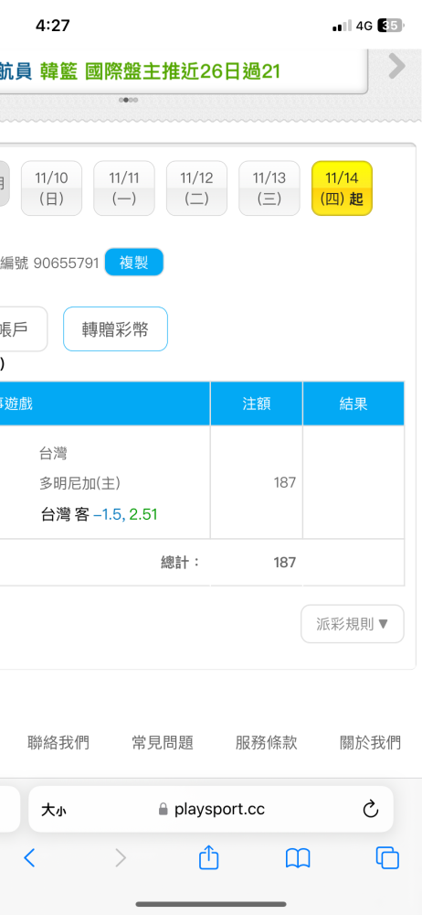
Task: Open the 服務條款 footer link
Action: [267, 743]
